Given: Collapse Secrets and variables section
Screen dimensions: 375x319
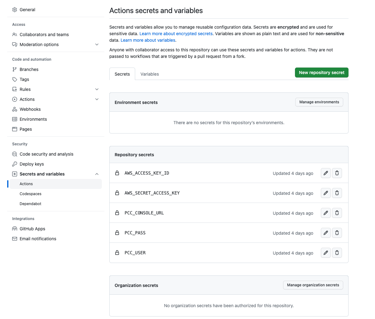Looking at the screenshot, I should pyautogui.click(x=97, y=174).
